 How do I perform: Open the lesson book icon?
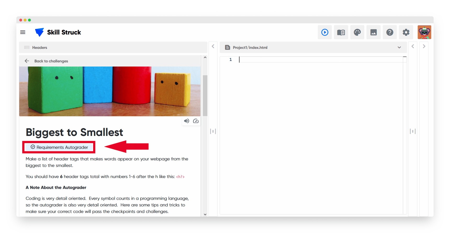pos(341,32)
